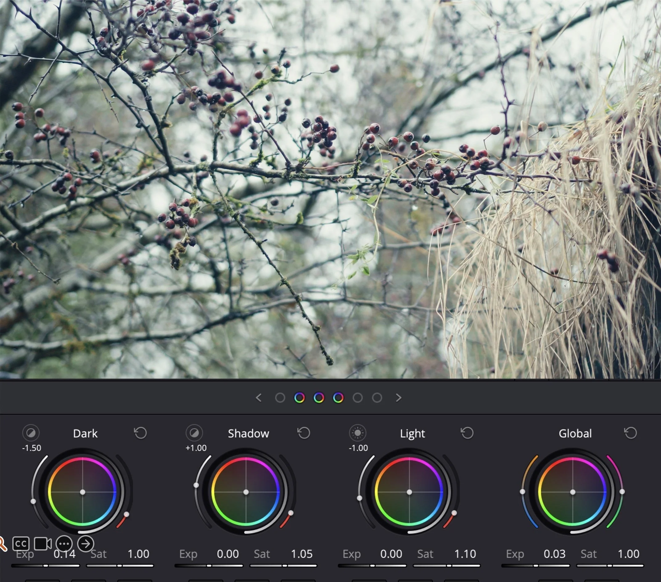Viewport: 661px width, 582px height.
Task: Click the Light saturation value 1.10
Action: (x=466, y=554)
